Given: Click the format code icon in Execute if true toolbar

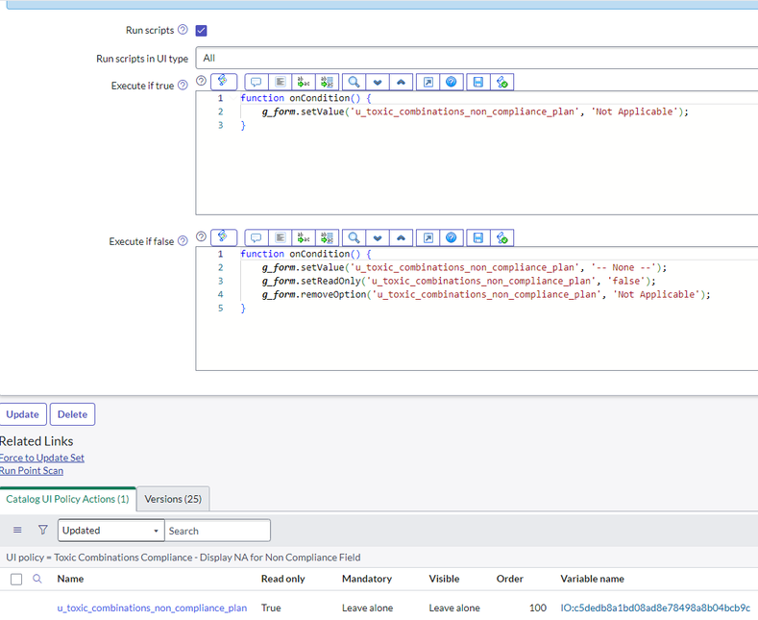Looking at the screenshot, I should (x=280, y=83).
